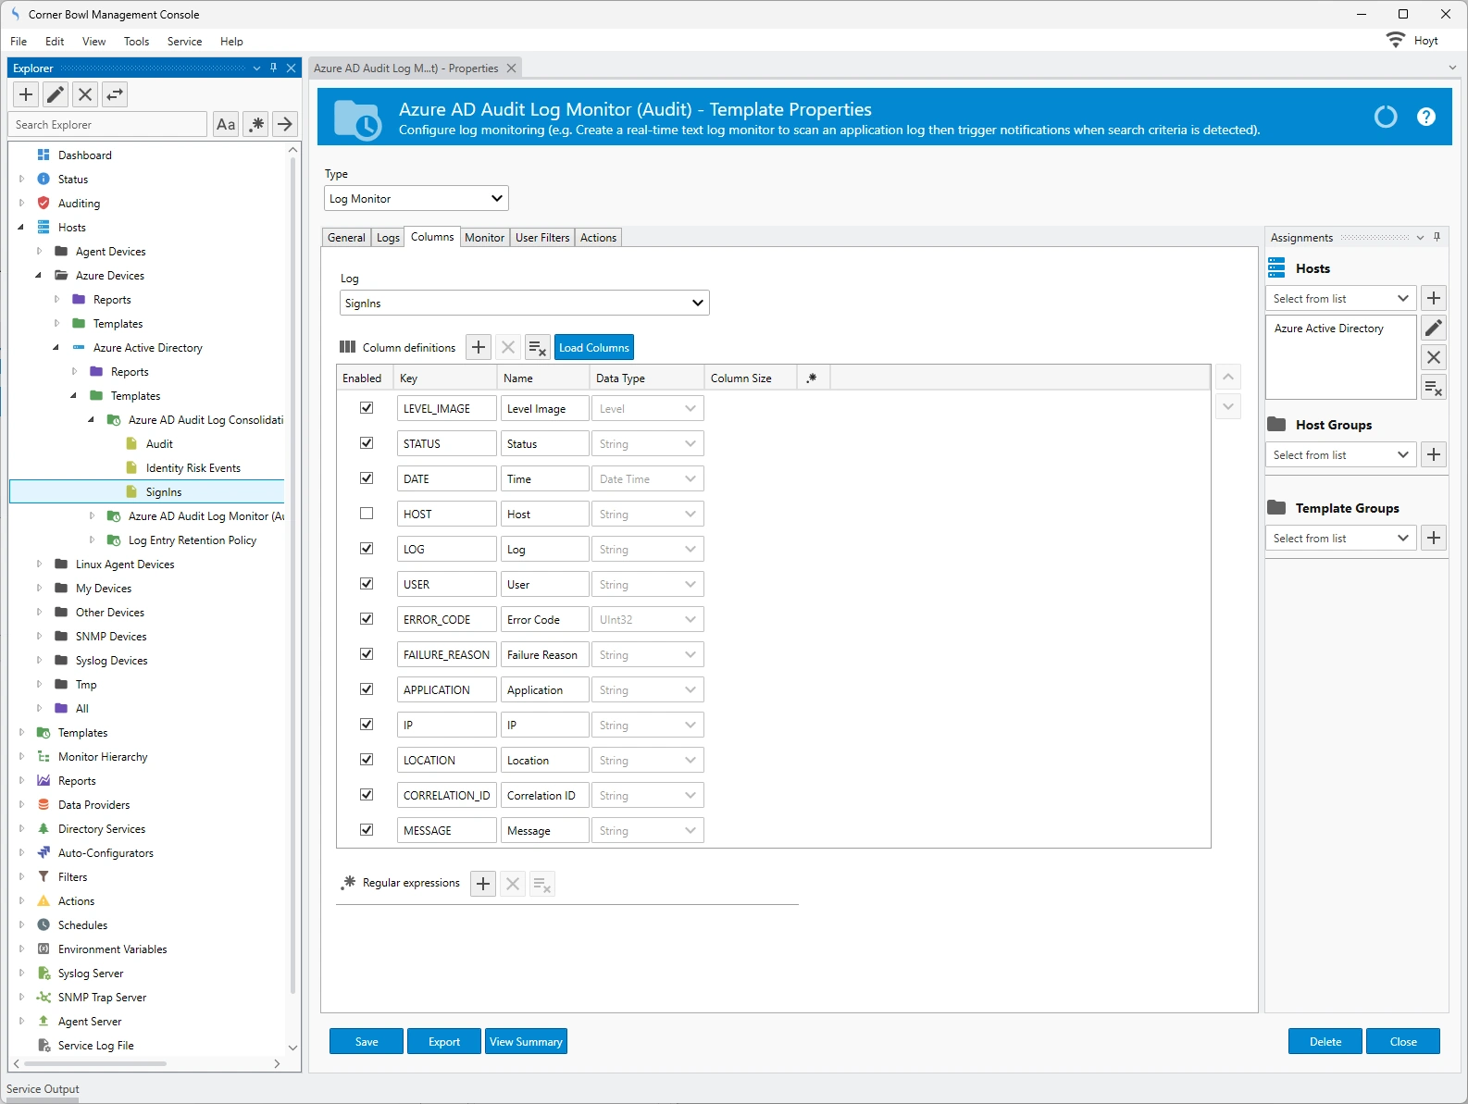Open the Log SignIns dropdown
The height and width of the screenshot is (1104, 1468).
click(524, 304)
